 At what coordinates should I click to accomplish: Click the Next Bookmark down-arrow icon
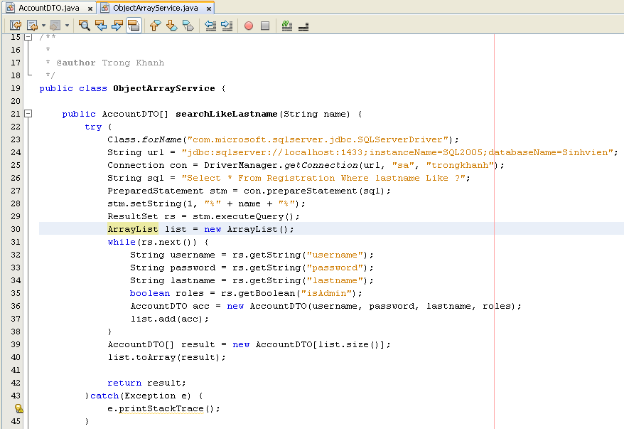(171, 26)
